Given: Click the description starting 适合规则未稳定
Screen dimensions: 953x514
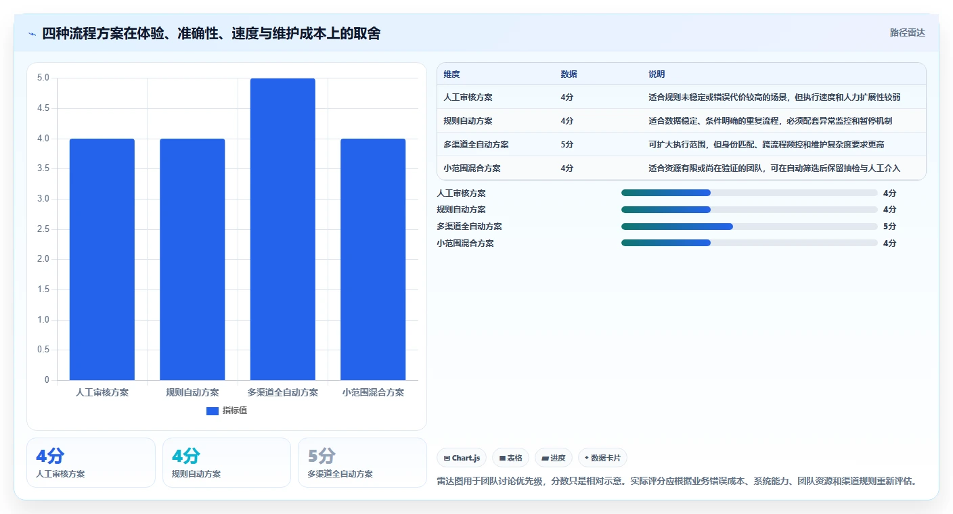Looking at the screenshot, I should point(774,97).
